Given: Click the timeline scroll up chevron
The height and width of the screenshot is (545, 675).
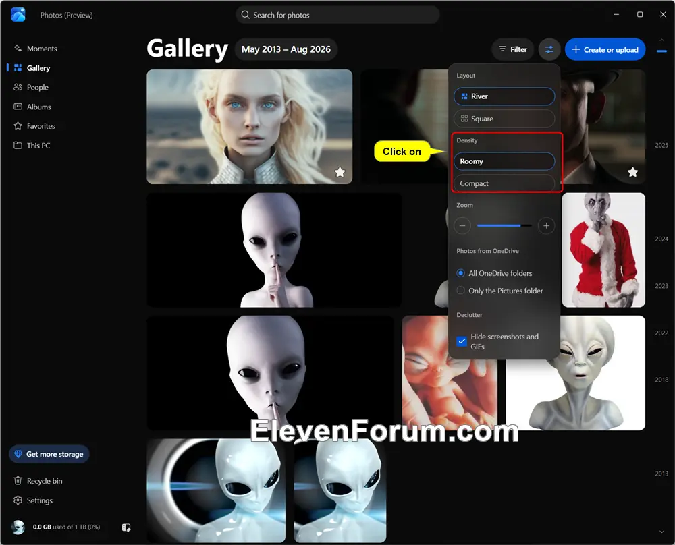Looking at the screenshot, I should coord(661,40).
